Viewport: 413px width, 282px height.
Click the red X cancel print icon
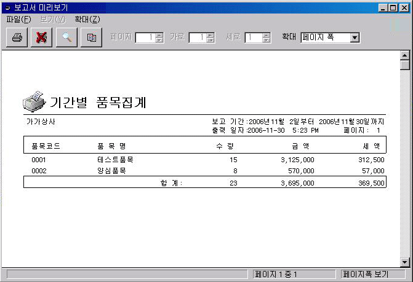[x=41, y=37]
